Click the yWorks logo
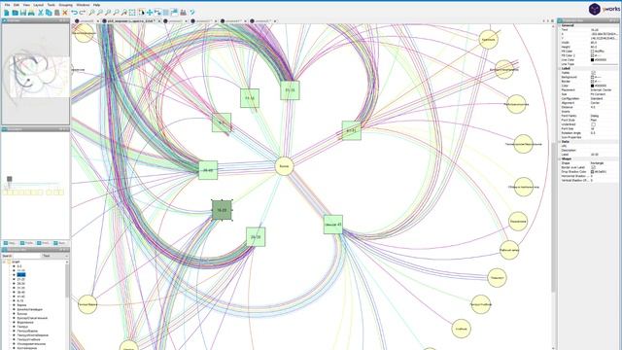This screenshot has width=622, height=350. [605, 9]
